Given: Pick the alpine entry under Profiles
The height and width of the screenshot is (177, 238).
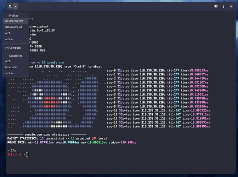Looking at the screenshot, I should click(9, 39).
